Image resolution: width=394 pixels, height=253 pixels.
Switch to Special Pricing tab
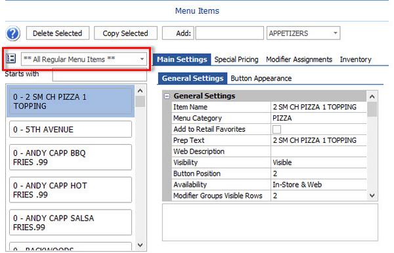236,60
